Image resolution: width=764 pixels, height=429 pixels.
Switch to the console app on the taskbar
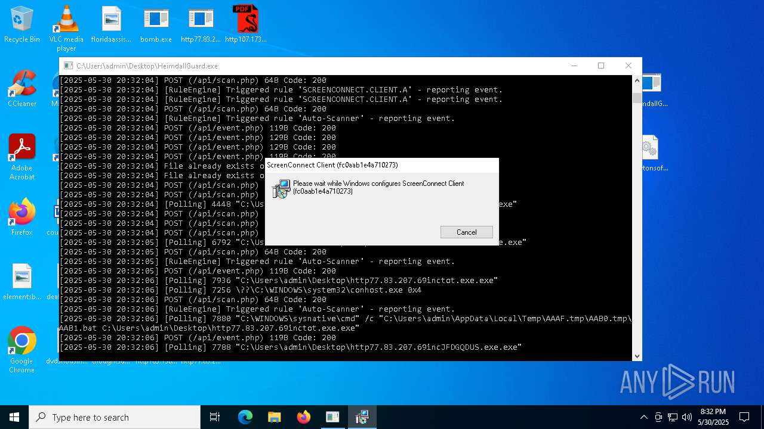pyautogui.click(x=332, y=417)
